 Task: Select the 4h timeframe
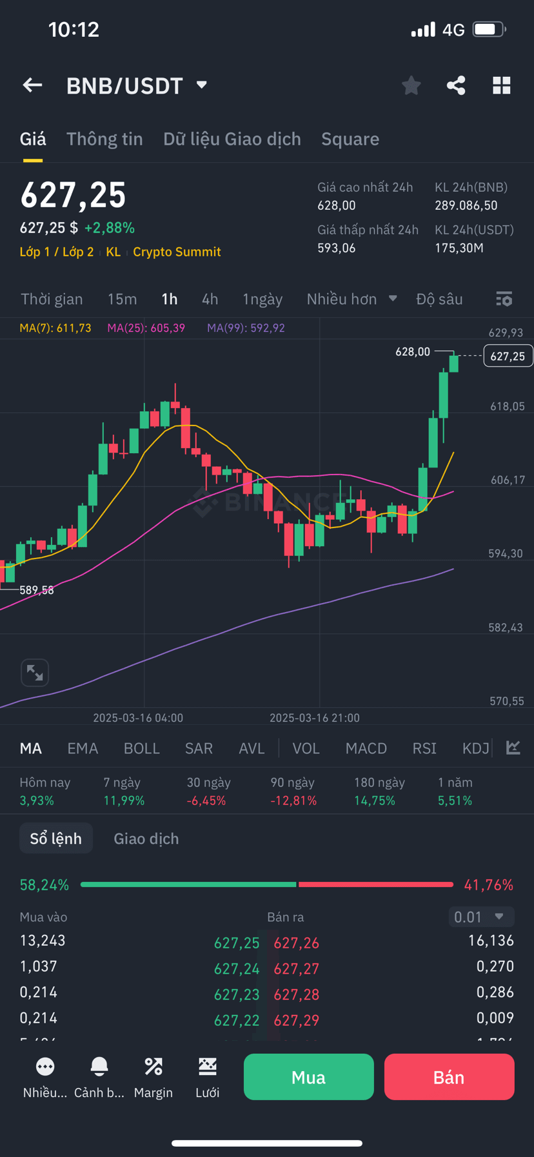(210, 299)
